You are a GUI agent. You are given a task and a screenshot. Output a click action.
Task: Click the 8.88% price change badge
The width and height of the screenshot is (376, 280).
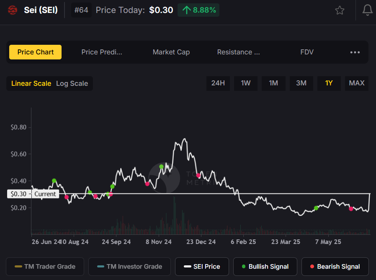coord(198,10)
